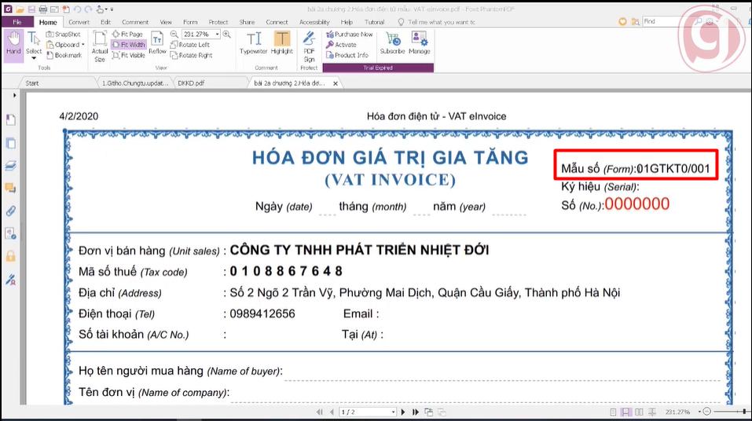Open the Protect ribbon tab
This screenshot has height=421, width=752.
pyautogui.click(x=218, y=22)
